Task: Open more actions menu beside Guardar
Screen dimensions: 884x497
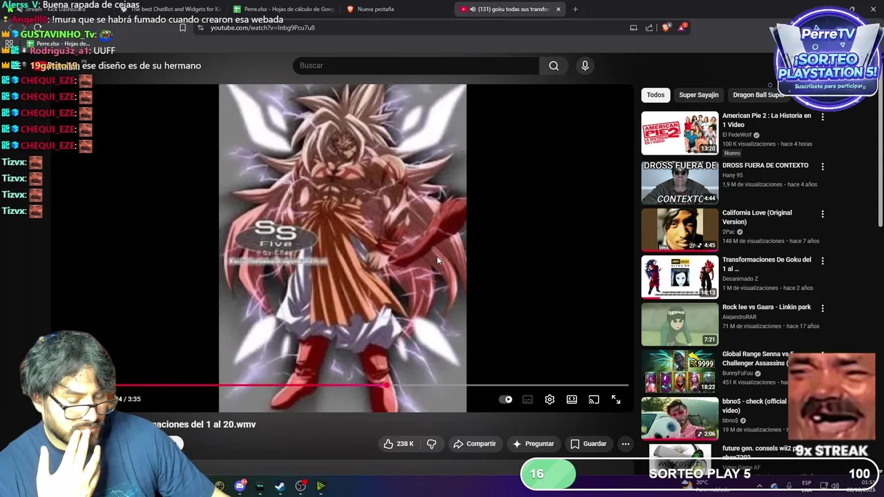Action: (x=626, y=444)
